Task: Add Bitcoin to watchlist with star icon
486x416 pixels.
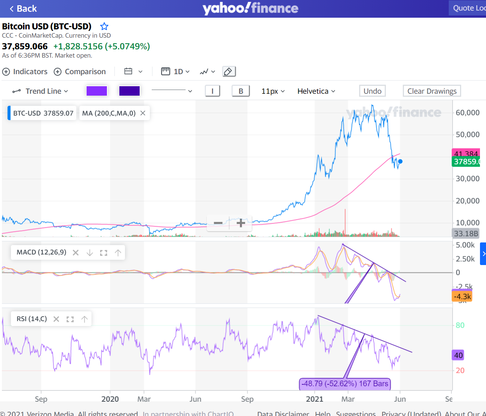Action: coord(104,26)
